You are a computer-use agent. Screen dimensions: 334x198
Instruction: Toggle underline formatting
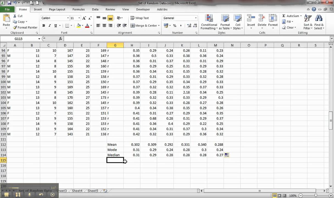[x=56, y=26]
